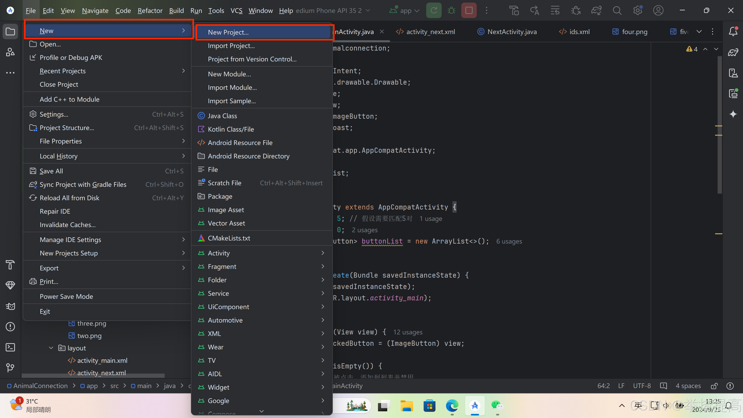Toggle Power Save Mode menu item
This screenshot has width=743, height=418.
[66, 296]
